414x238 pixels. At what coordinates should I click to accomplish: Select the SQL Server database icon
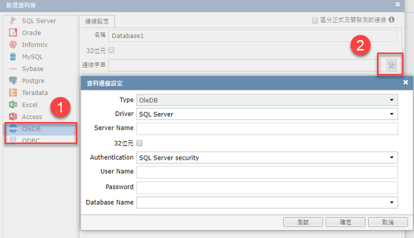point(12,20)
